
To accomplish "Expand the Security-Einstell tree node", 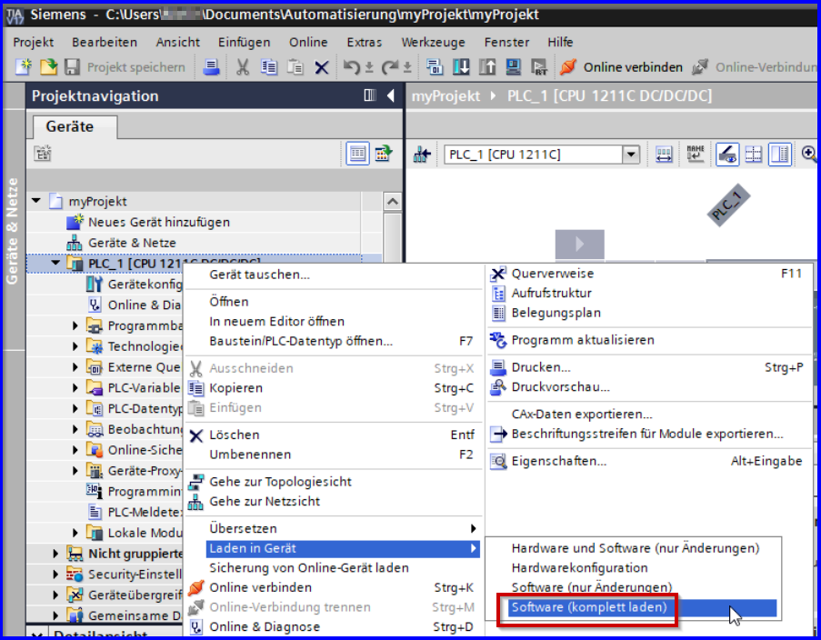I will (x=55, y=574).
